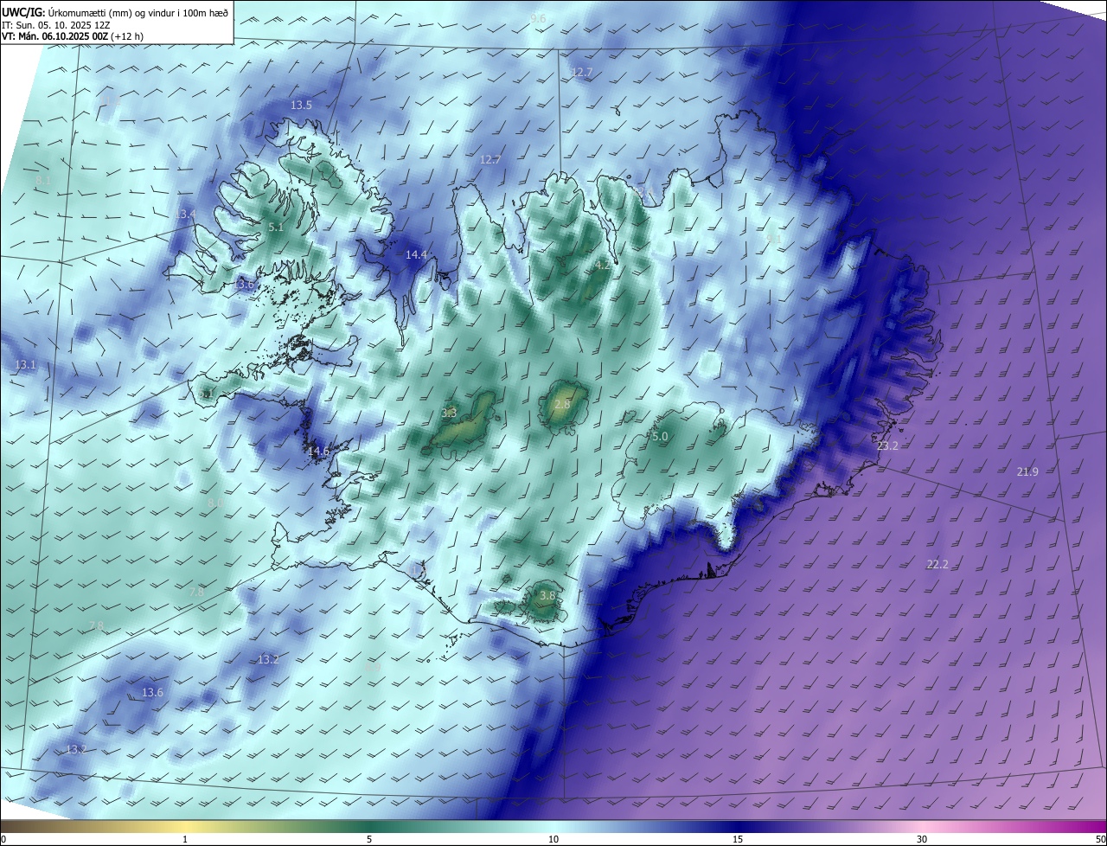The width and height of the screenshot is (1107, 846).
Task: Select the 3.3 glacier value label
Action: pos(449,413)
